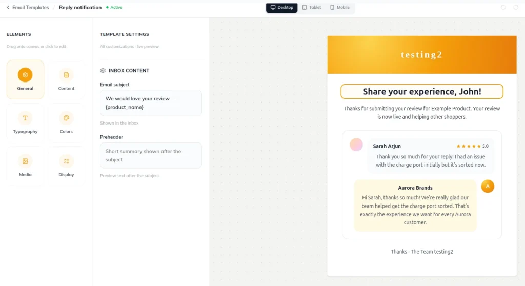Open the Colors element panel

66,122
